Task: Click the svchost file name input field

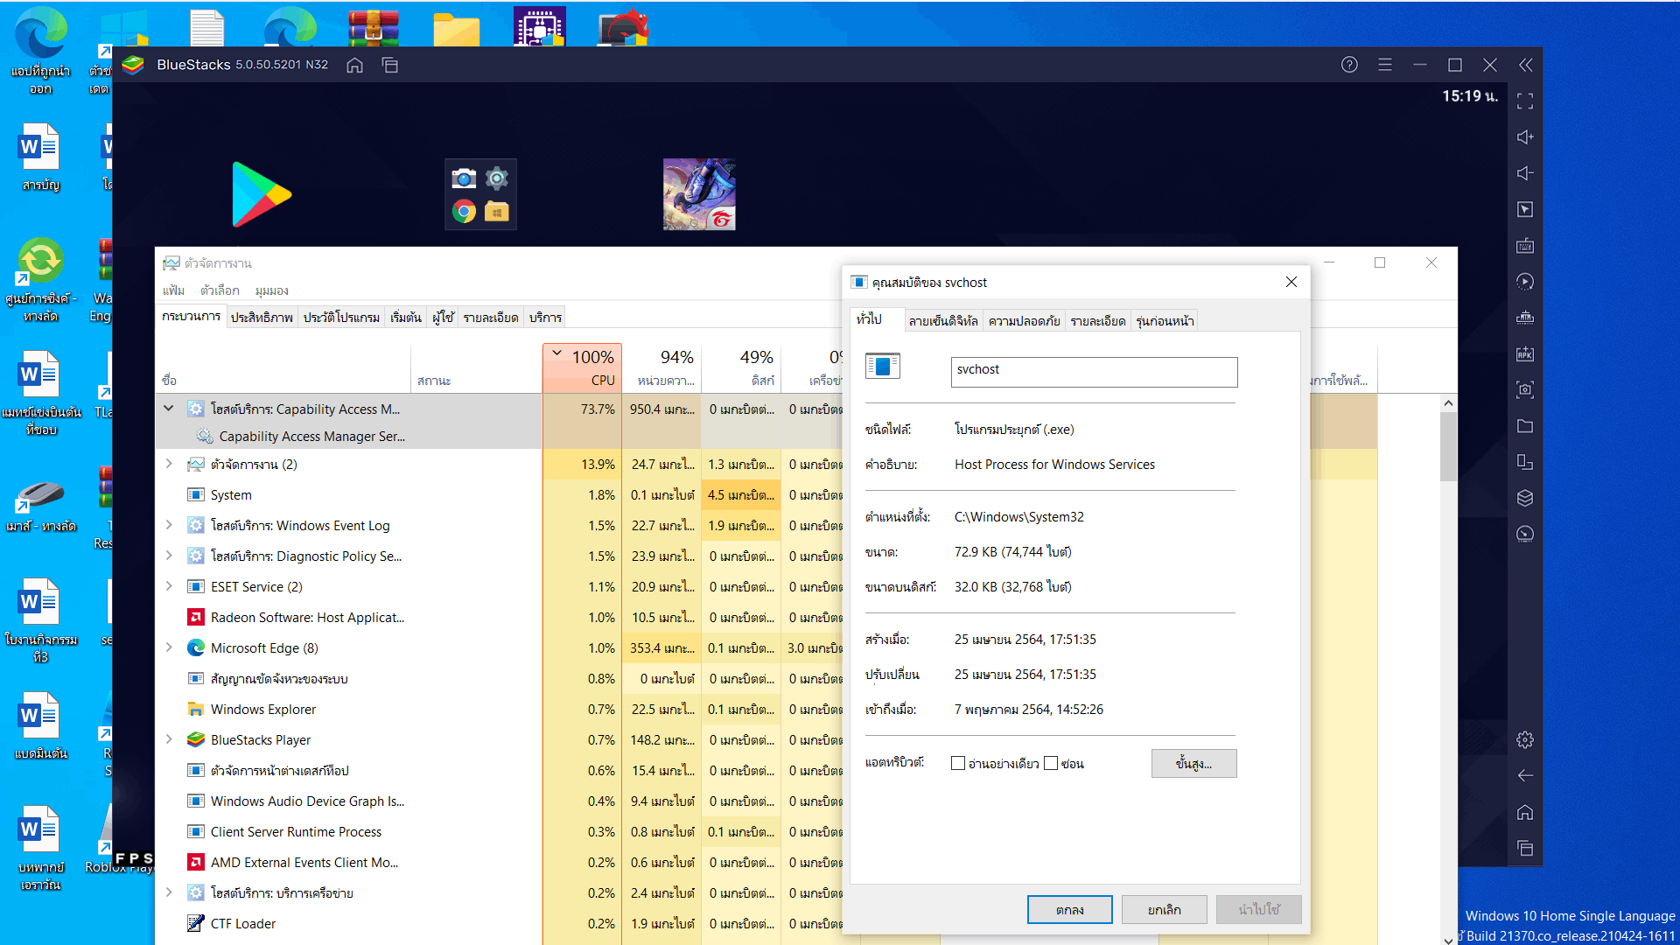Action: [x=1094, y=371]
